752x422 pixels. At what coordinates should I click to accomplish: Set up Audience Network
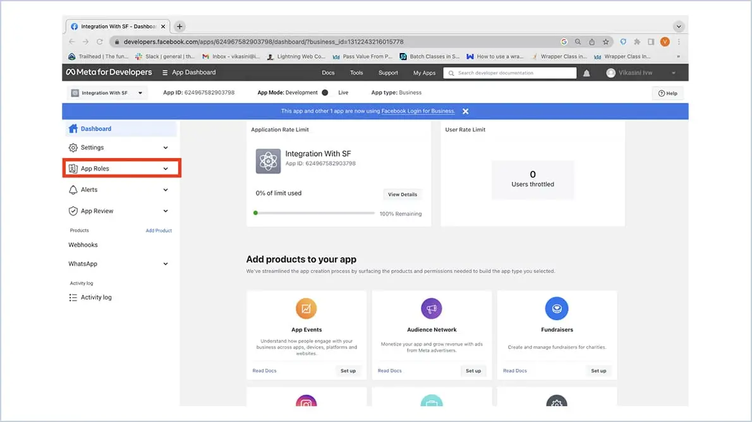(473, 371)
